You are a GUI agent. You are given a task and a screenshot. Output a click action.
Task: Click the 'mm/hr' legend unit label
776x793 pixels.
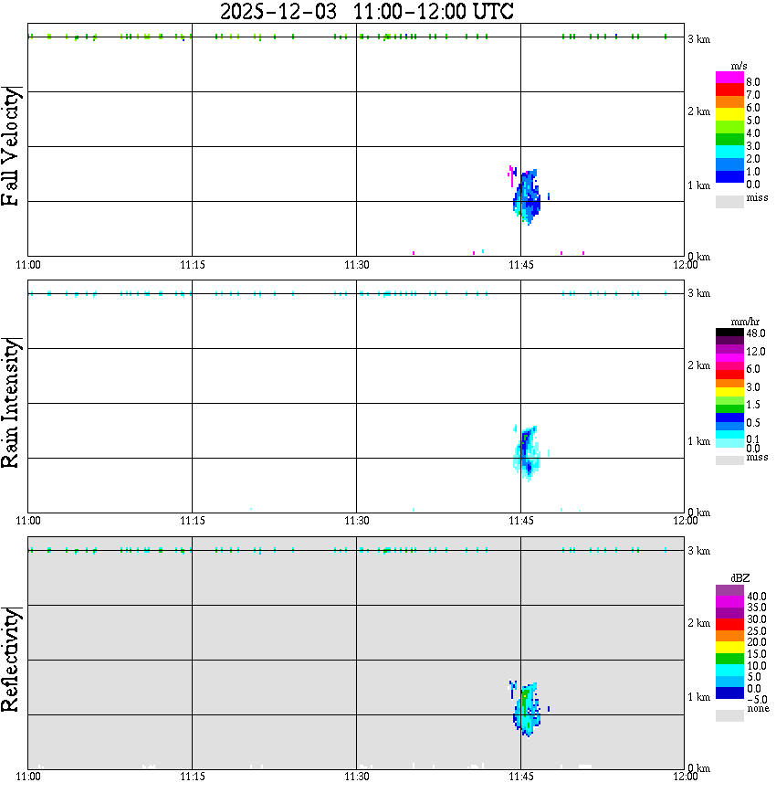(x=745, y=322)
